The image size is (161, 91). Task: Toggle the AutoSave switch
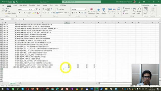pos(10,2)
